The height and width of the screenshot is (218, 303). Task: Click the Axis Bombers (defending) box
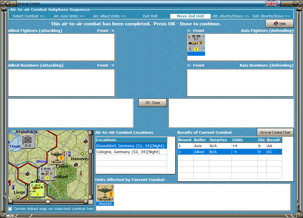pos(240,83)
